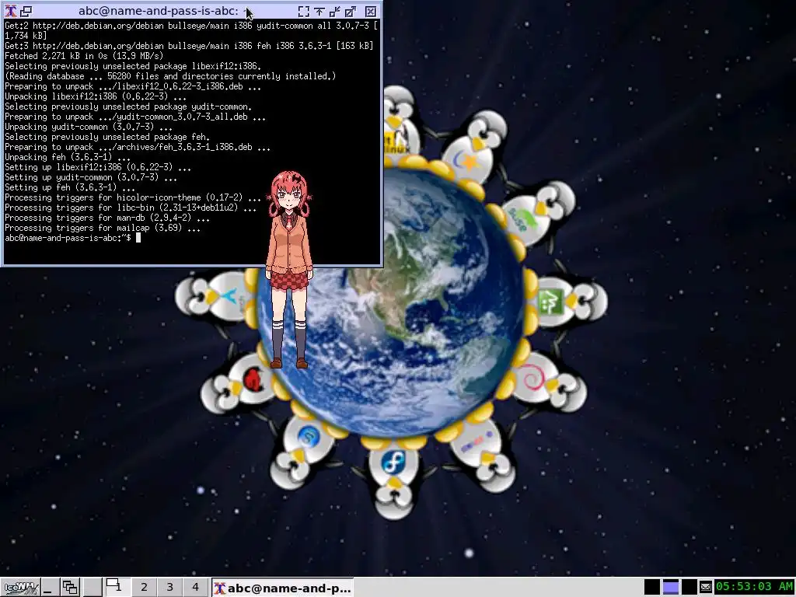Click 'Unpacking libexif12:i386 (0.6.22-3) ...' line
This screenshot has height=597, width=796.
[x=96, y=96]
